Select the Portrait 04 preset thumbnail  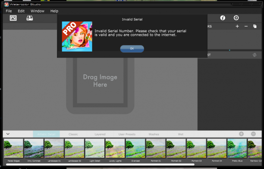click(217, 148)
